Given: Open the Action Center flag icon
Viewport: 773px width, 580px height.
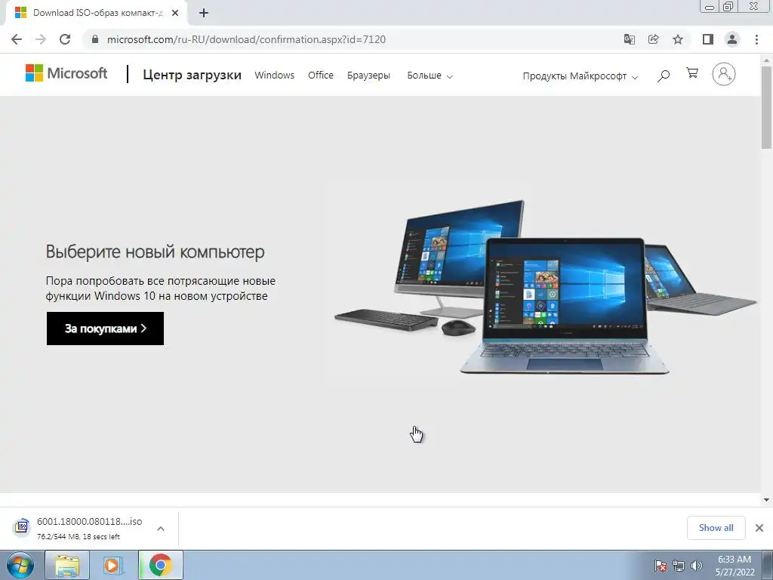Looking at the screenshot, I should click(661, 566).
